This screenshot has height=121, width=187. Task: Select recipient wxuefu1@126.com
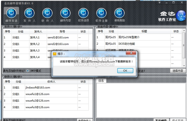pos(46,94)
